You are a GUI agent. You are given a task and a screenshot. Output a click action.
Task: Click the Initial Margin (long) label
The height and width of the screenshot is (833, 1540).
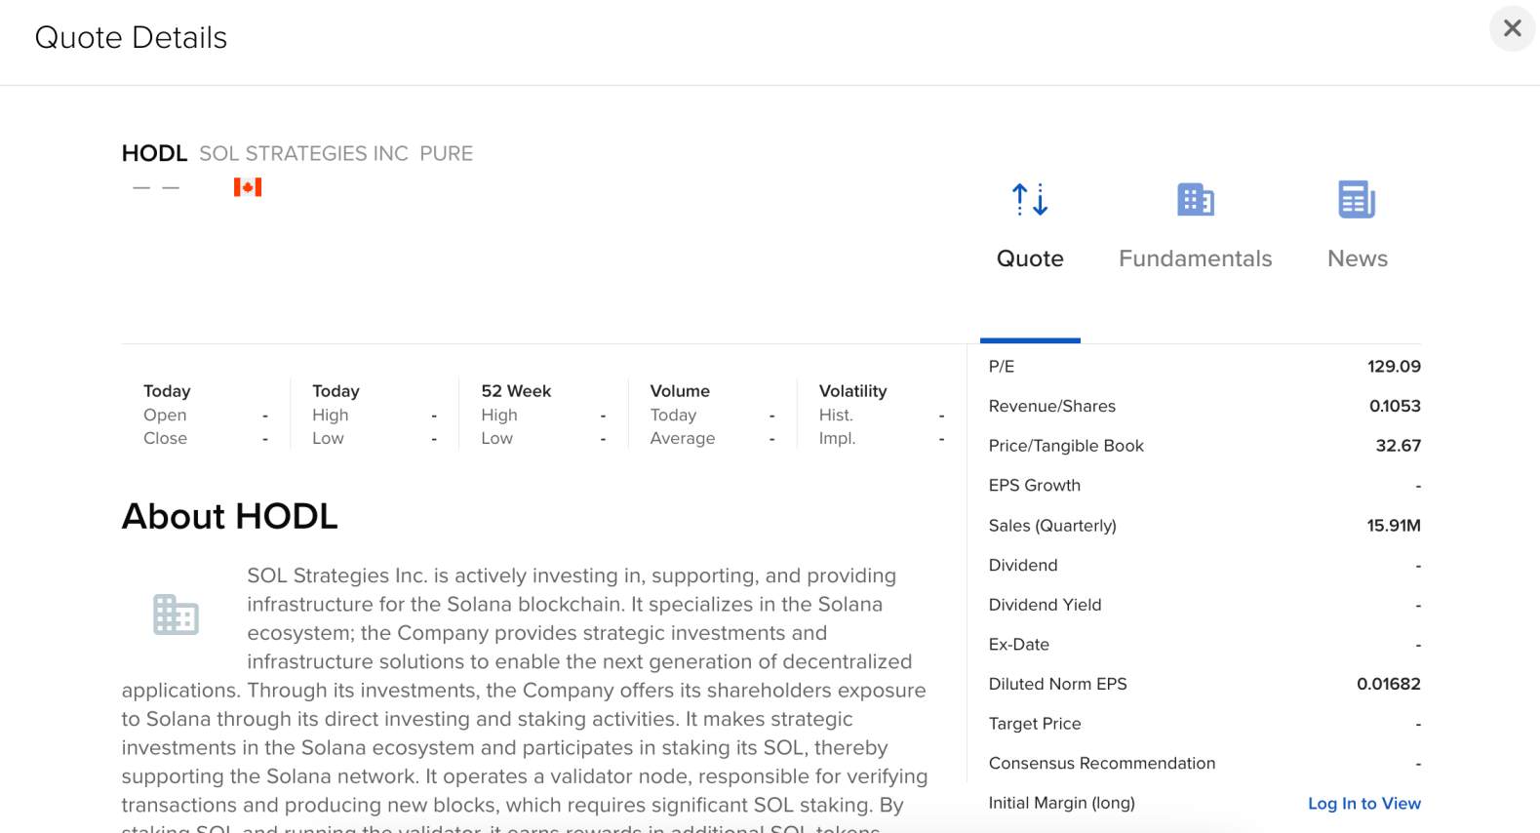pos(1061,803)
